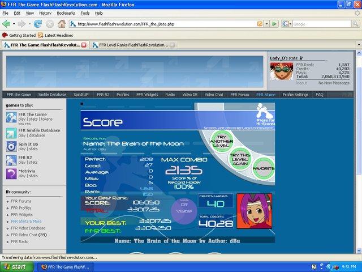
Task: Toggle the Mods Off Visible circle
Action: coord(184,210)
